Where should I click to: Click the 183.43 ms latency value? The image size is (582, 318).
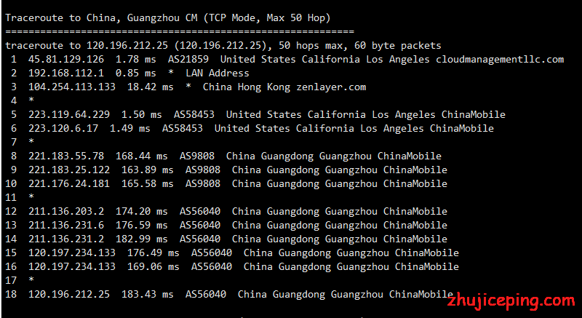click(x=148, y=295)
